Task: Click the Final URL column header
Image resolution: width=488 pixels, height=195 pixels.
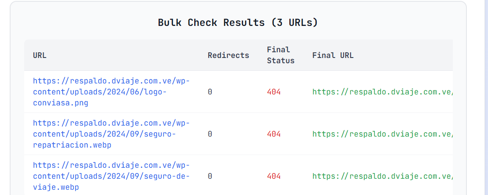Action: tap(333, 55)
